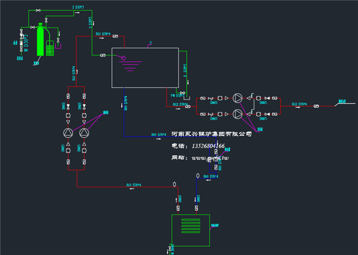
Task: Click the "DN65" label right of the upper horizontal pump
Action: click(x=263, y=103)
